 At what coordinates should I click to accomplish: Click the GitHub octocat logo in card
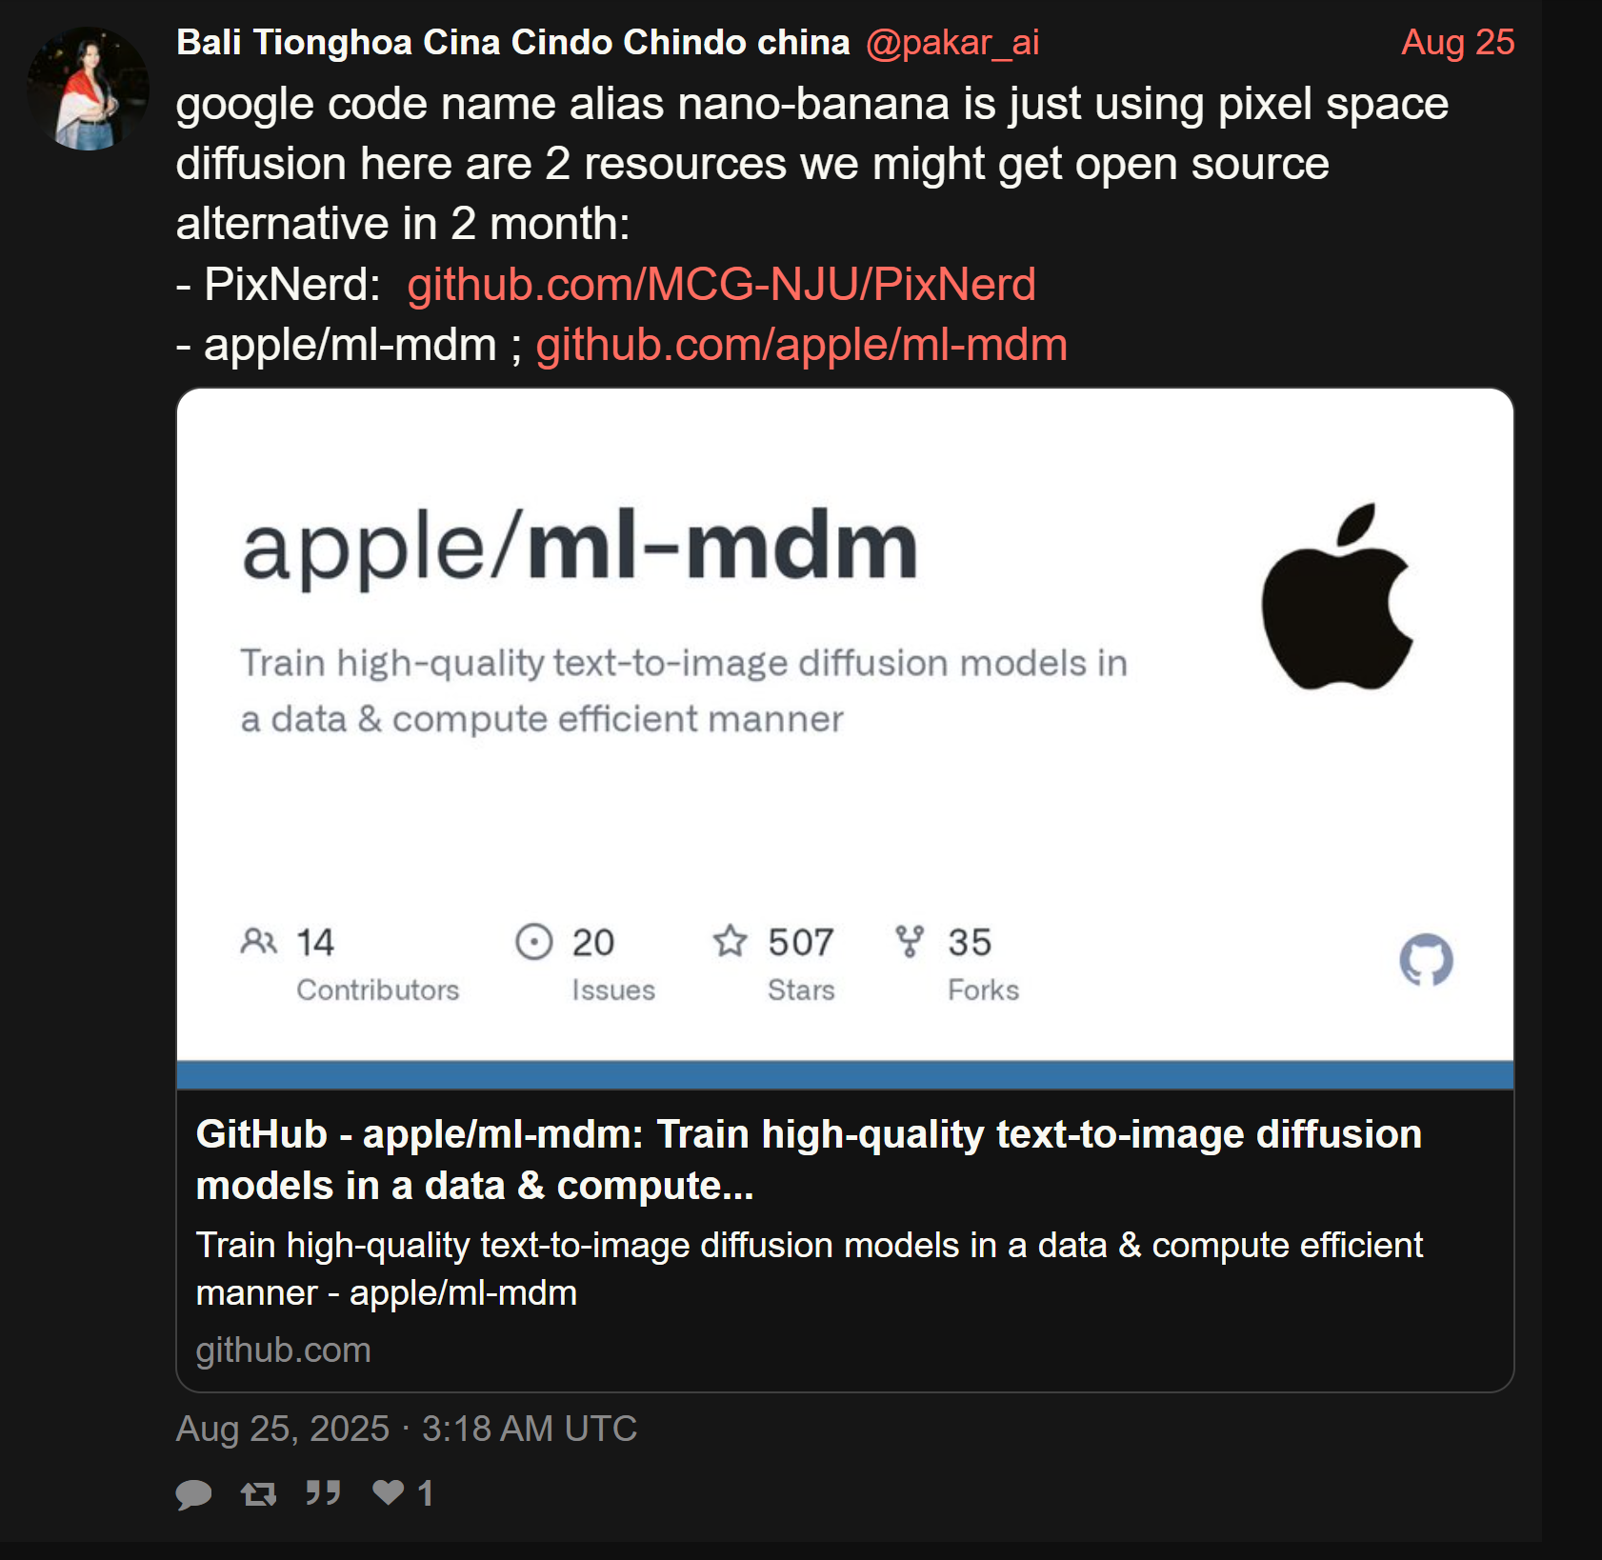pyautogui.click(x=1426, y=960)
